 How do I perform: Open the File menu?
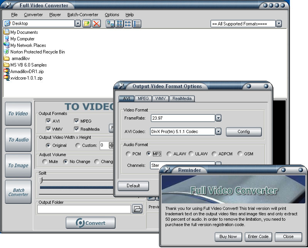(x=14, y=15)
